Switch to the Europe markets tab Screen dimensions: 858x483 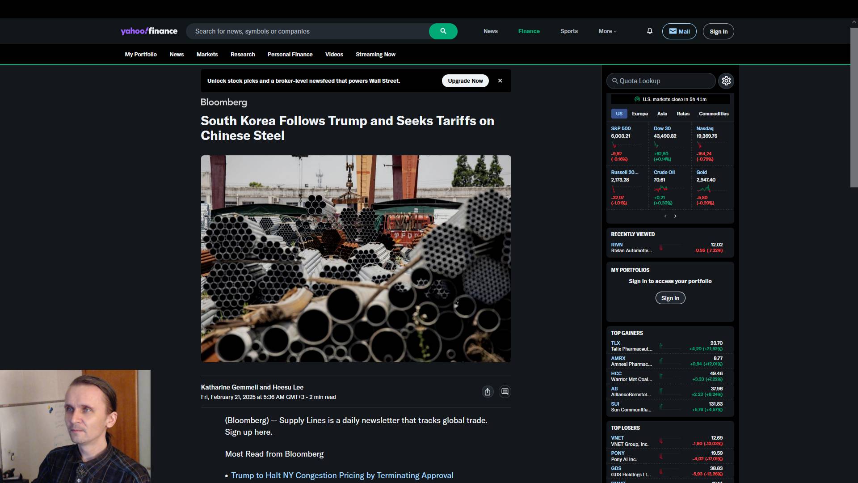coord(640,114)
